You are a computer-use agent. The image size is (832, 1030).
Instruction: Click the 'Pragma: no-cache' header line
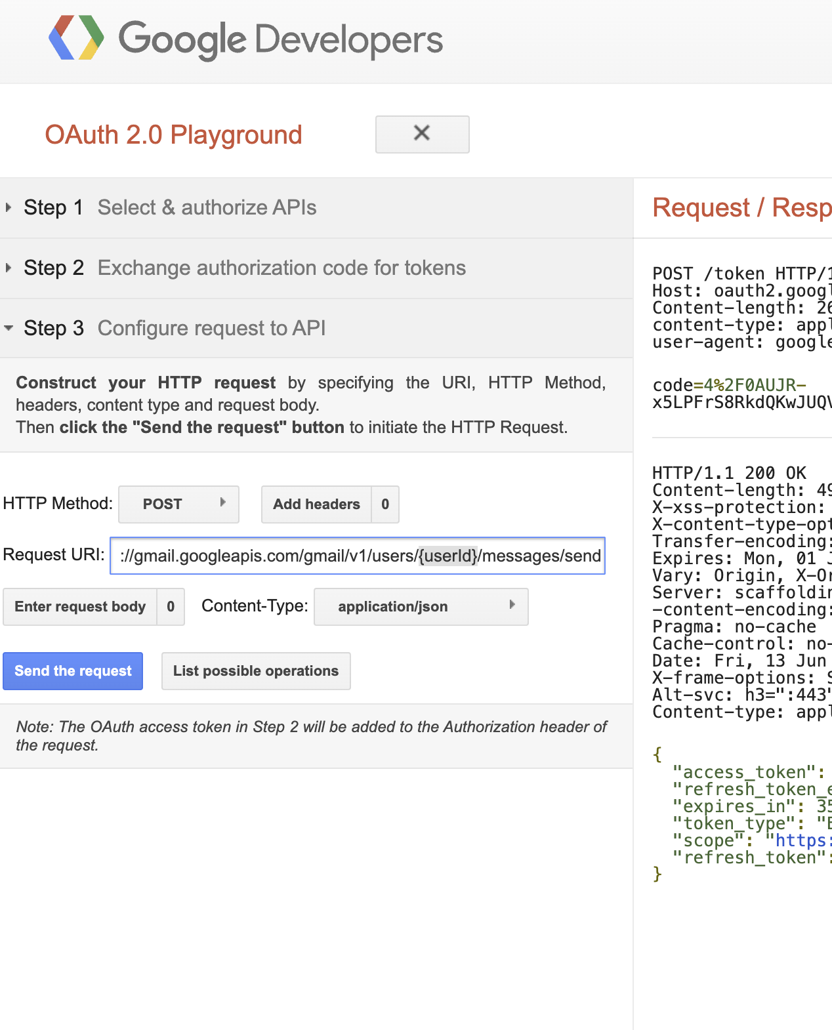click(734, 627)
